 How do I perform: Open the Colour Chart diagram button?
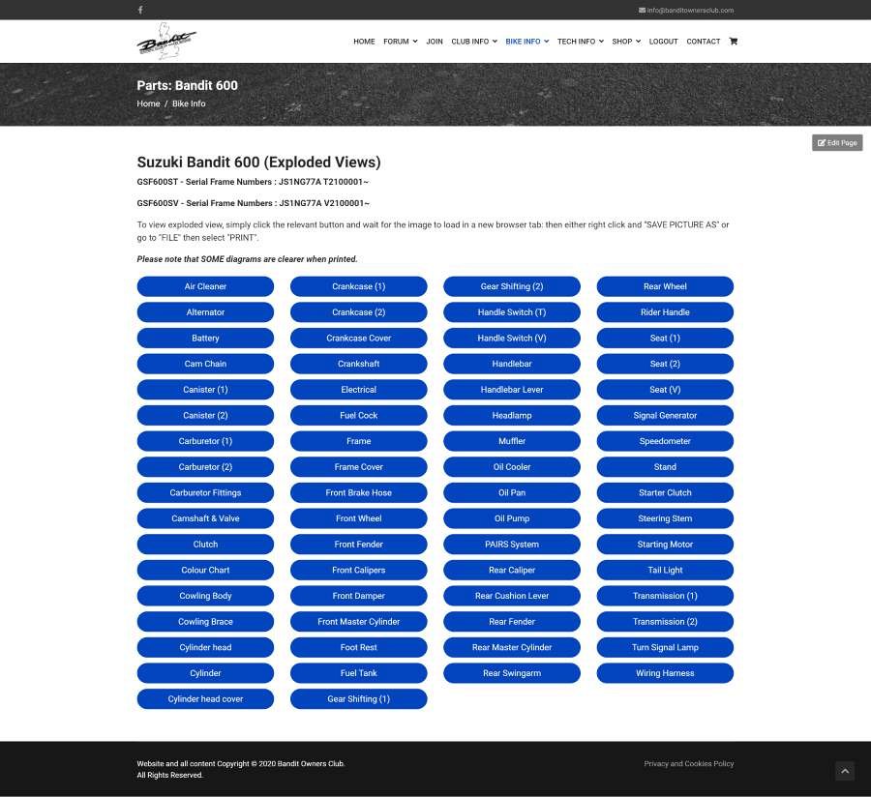[205, 571]
